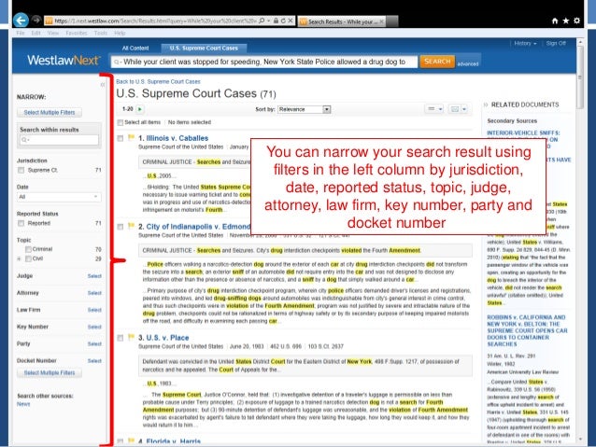The height and width of the screenshot is (447, 596).
Task: Click the address bar stop X icon
Action: click(291, 21)
